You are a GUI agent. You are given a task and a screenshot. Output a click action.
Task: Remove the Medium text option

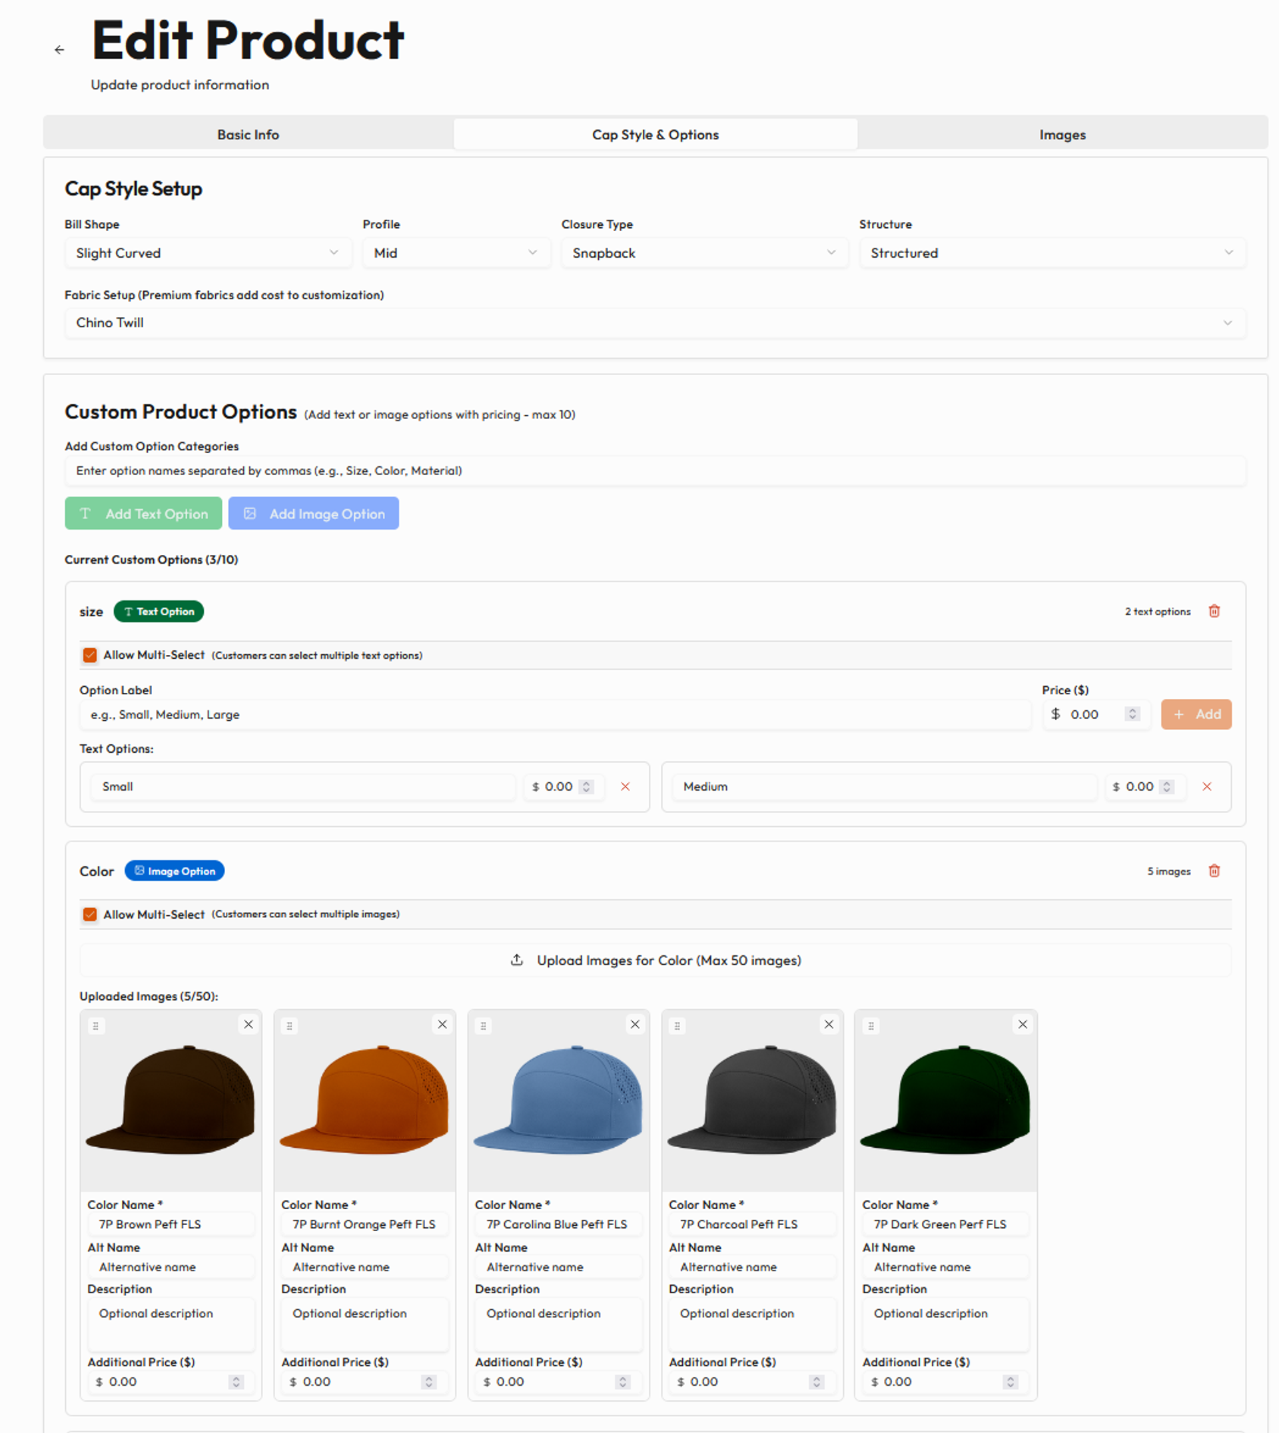click(1206, 786)
